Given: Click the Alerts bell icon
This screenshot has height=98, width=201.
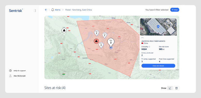Looking at the screenshot, I should pos(53,10).
